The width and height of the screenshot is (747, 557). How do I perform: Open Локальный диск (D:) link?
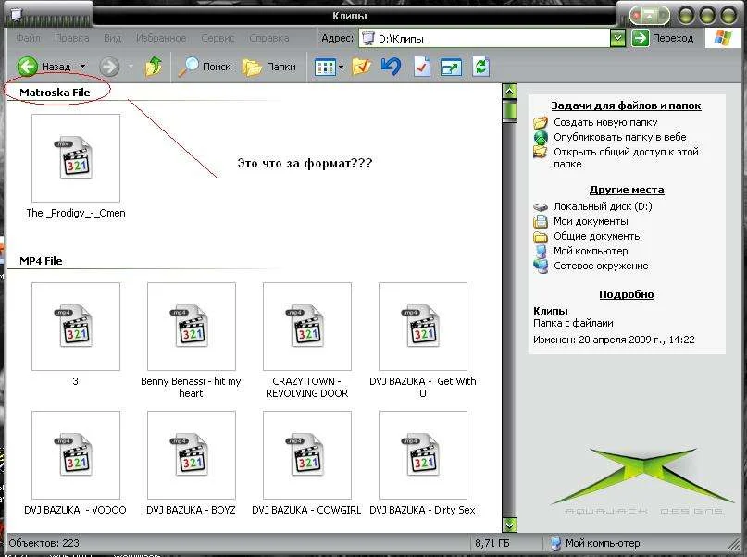[x=603, y=206]
